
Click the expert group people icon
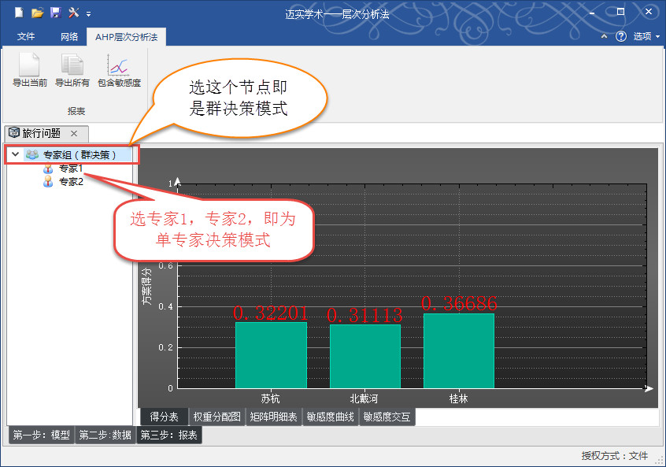pyautogui.click(x=32, y=154)
